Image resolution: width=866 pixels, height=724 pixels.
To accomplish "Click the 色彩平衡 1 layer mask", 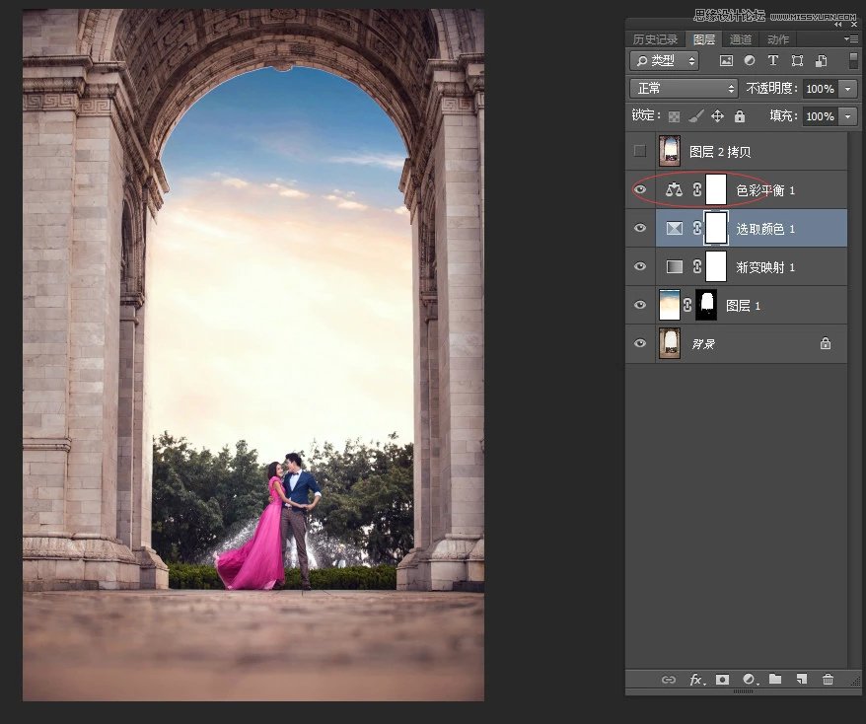I will pyautogui.click(x=716, y=189).
